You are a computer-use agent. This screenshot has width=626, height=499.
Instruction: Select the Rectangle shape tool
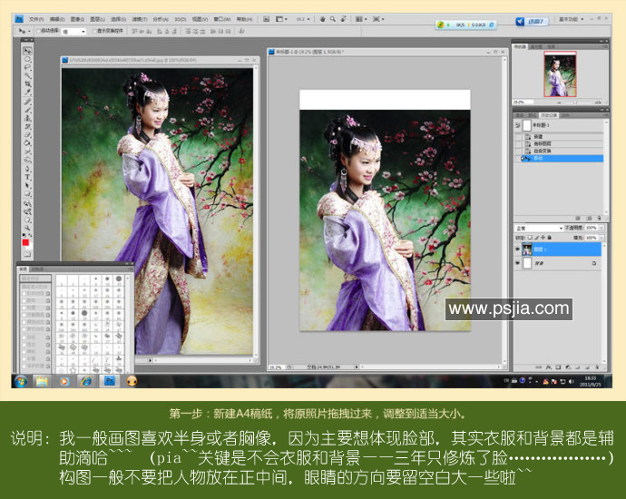(27, 194)
